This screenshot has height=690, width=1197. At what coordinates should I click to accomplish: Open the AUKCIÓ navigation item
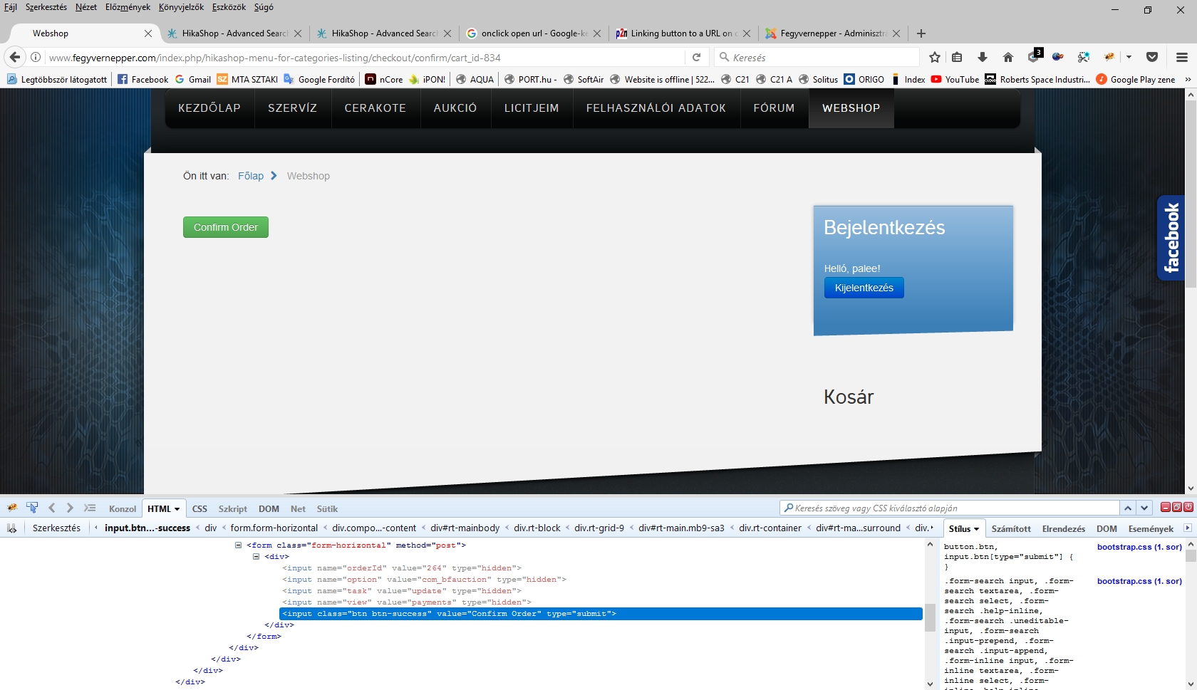(455, 108)
